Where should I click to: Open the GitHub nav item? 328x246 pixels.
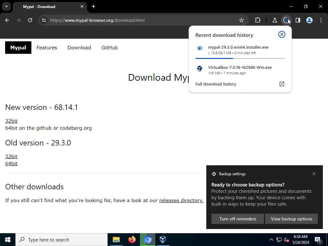pyautogui.click(x=110, y=47)
